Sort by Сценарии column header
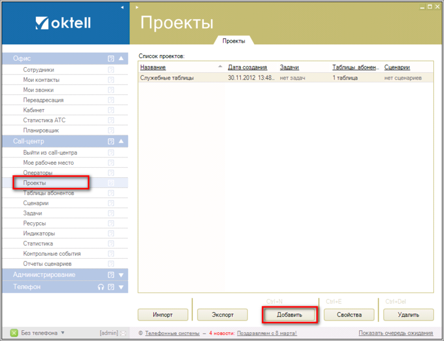Viewport: 444px width, 341px height. pos(397,67)
